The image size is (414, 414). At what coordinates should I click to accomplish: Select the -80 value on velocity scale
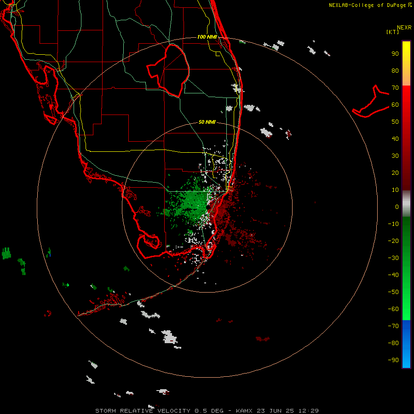pyautogui.click(x=393, y=343)
